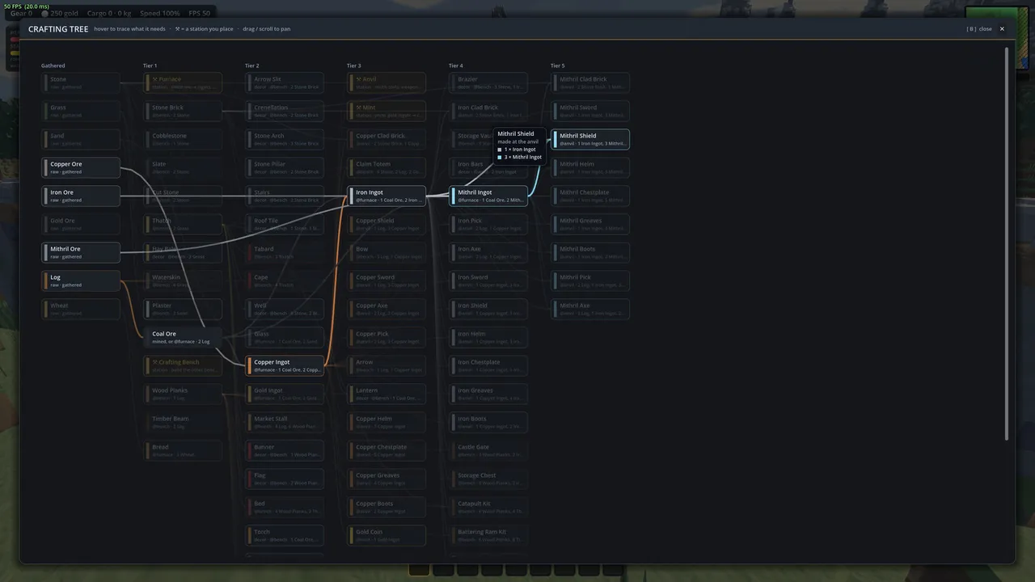
Task: Click the Mithril Ingot node
Action: point(488,196)
